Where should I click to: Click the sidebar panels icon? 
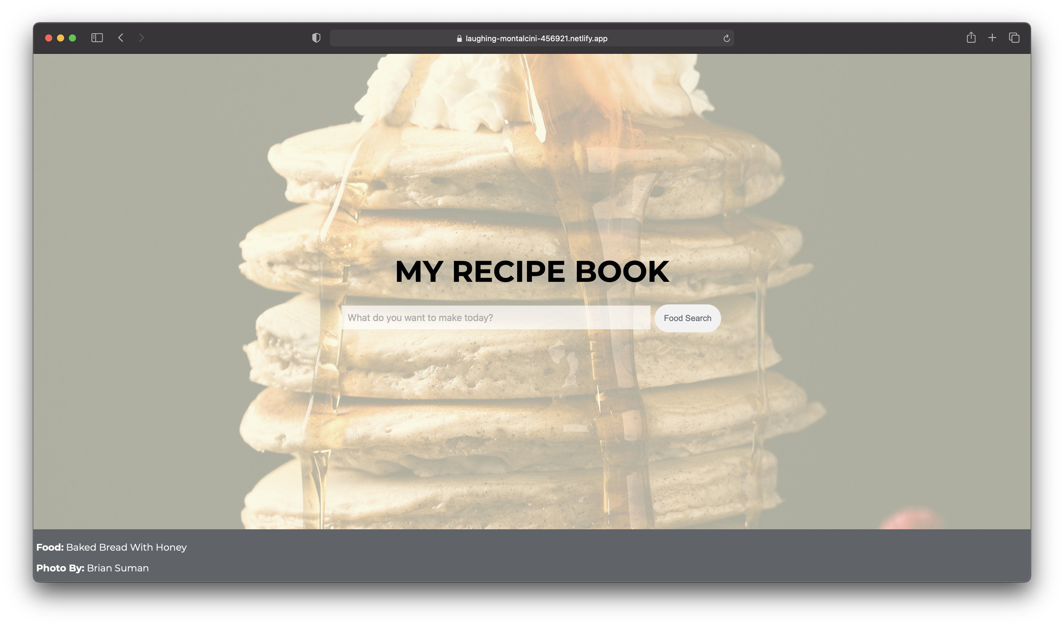97,37
